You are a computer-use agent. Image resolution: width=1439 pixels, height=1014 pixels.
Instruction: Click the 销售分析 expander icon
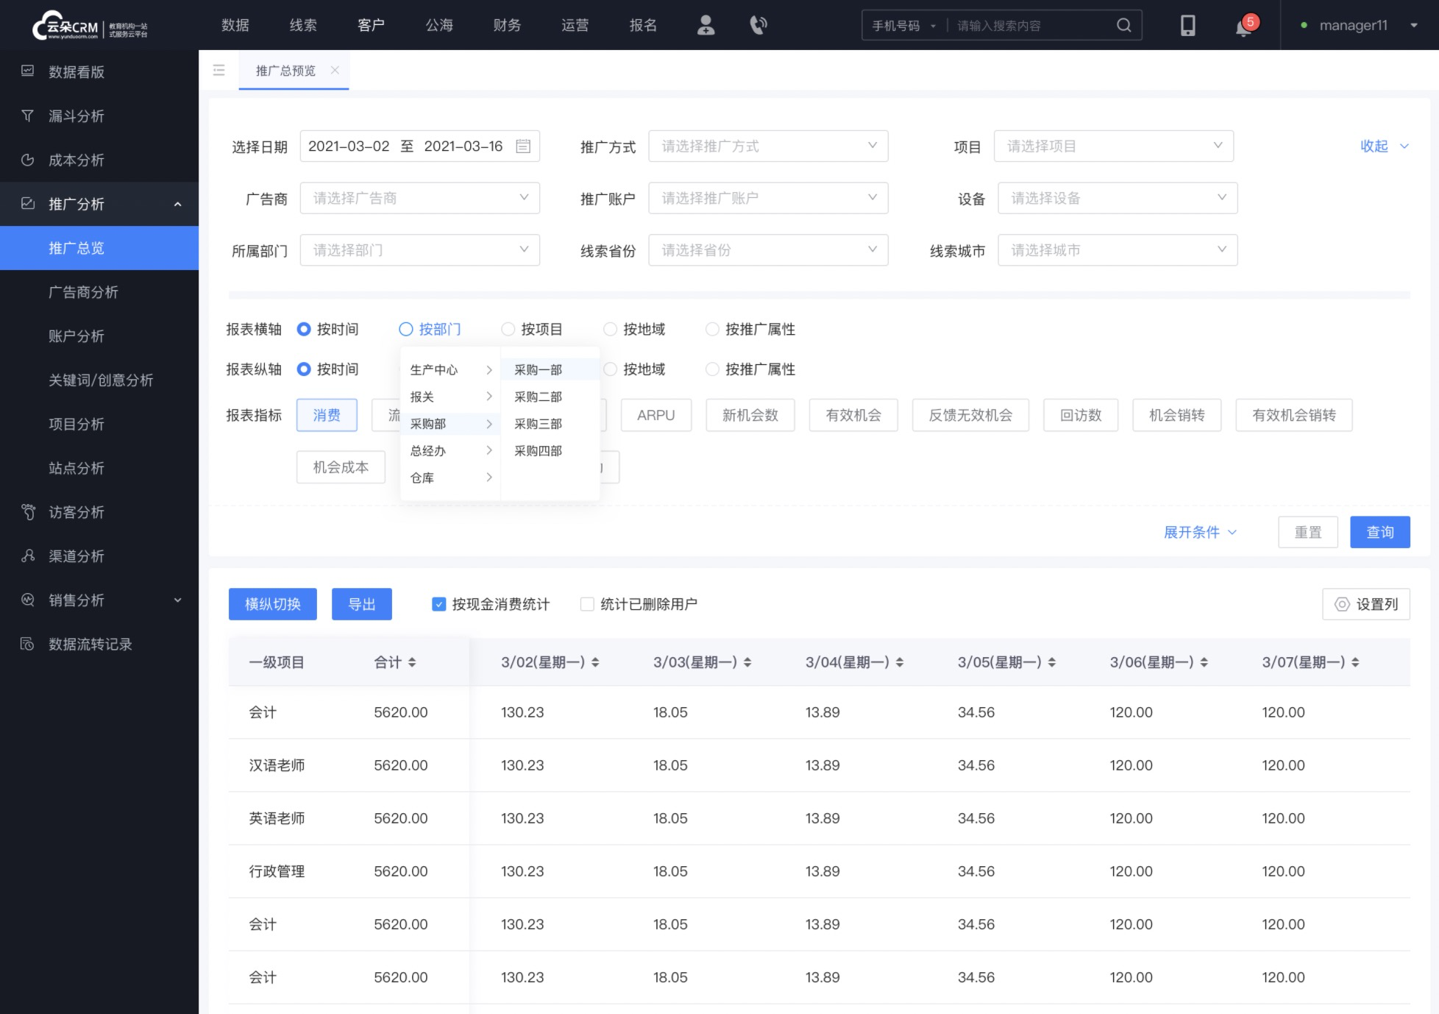179,600
